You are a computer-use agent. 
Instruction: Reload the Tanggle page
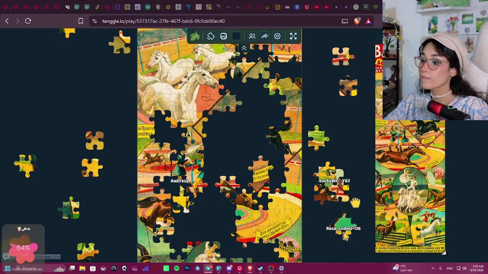28,21
